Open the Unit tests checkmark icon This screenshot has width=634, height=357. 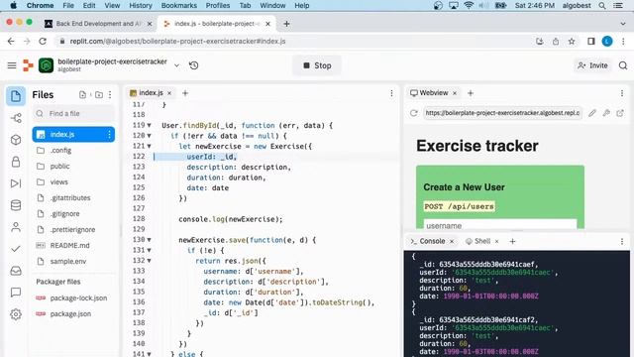click(x=16, y=249)
